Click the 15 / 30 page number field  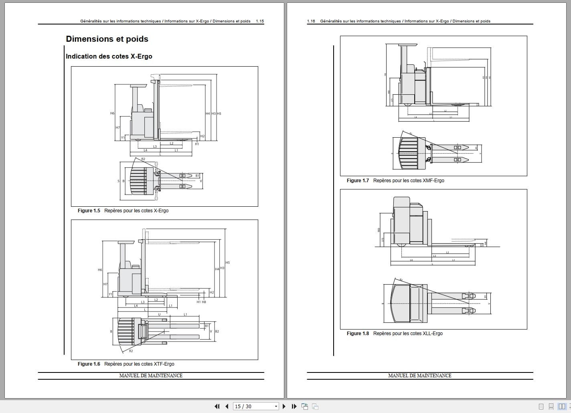coord(256,407)
